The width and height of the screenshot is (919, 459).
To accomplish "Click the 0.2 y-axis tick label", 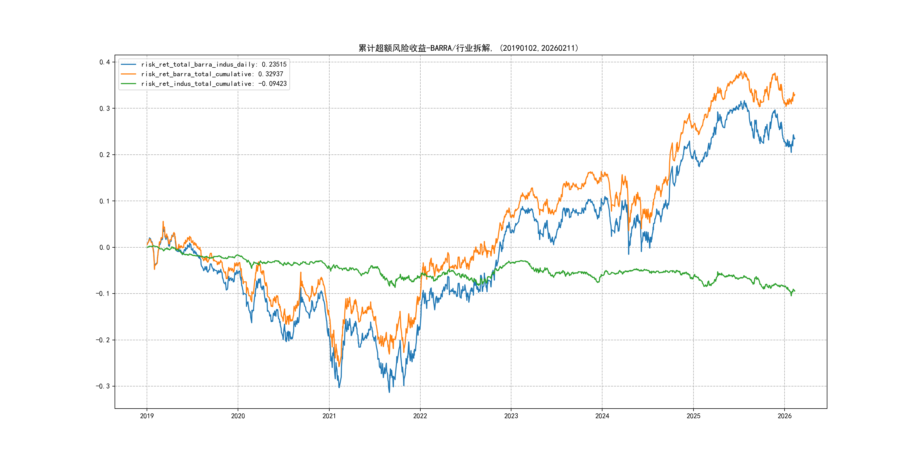I will [x=105, y=155].
